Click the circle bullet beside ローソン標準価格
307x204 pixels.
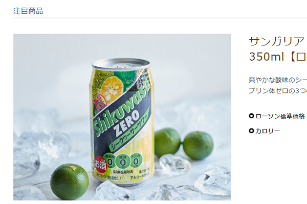click(x=251, y=116)
